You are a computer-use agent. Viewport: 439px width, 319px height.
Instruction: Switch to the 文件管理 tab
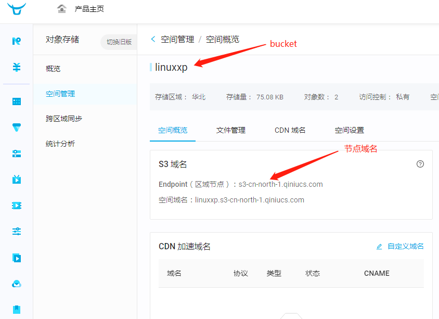(x=231, y=130)
